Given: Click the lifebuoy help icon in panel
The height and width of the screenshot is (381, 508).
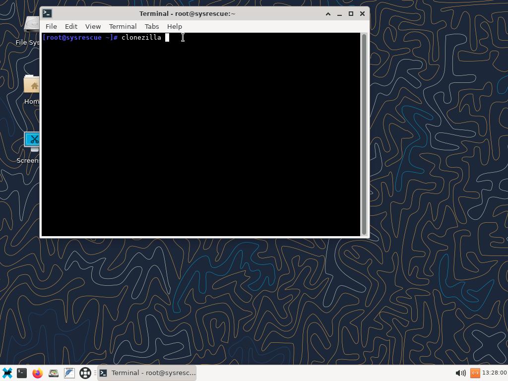Looking at the screenshot, I should click(x=85, y=373).
